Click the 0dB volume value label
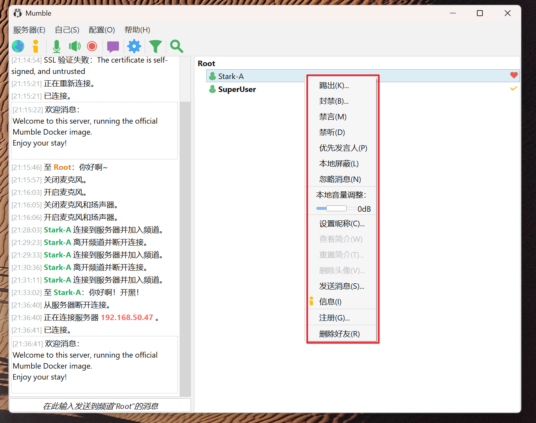The width and height of the screenshot is (536, 423). click(364, 209)
